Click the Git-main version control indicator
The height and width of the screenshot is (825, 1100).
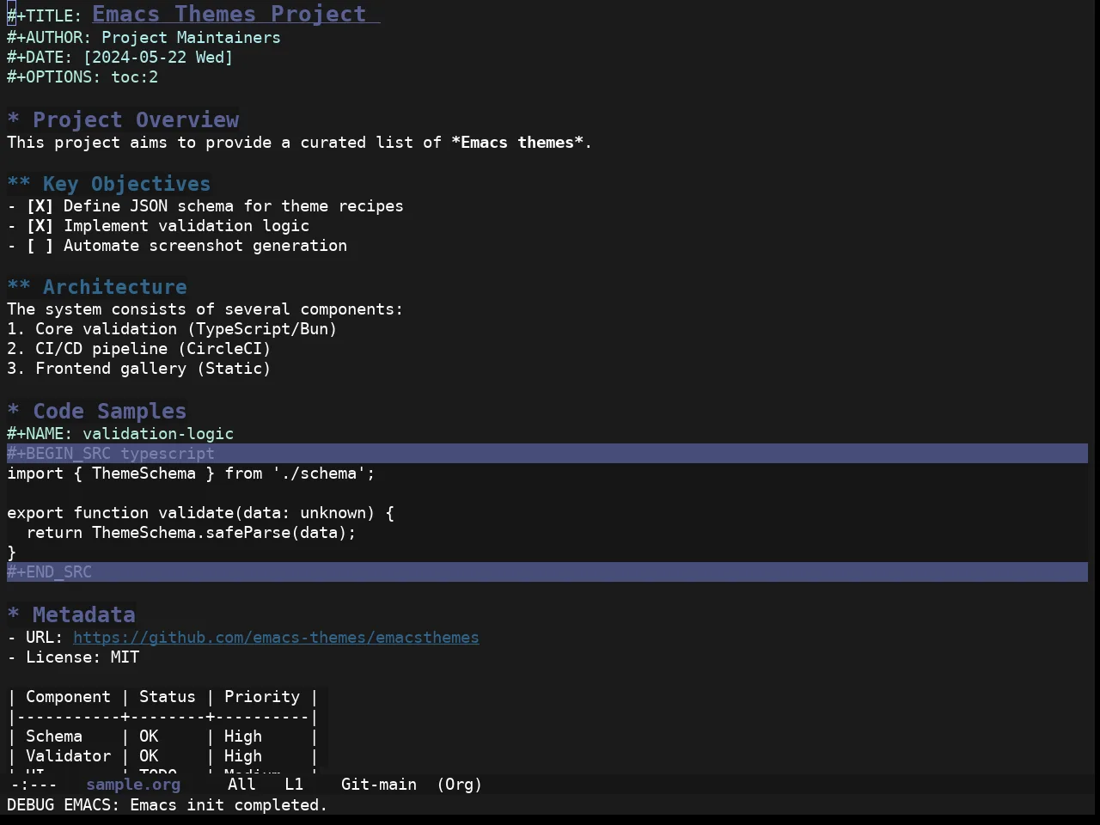379,785
